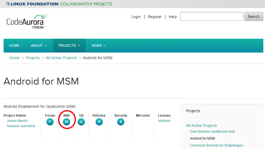Image resolution: width=265 pixels, height=149 pixels.
Task: Click the License column label
Action: [x=164, y=116]
